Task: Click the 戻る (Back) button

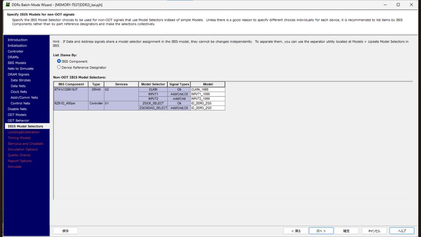Action: (x=296, y=231)
